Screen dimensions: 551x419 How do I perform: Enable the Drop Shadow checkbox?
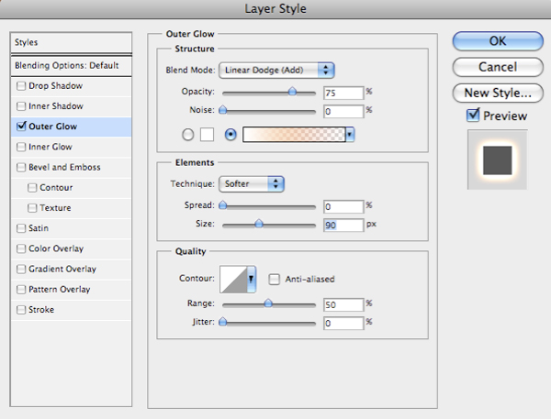pos(21,86)
